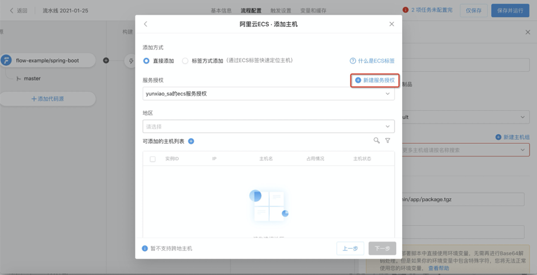Viewport: 537px width, 275px height.
Task: Click the IP column header
Action: (x=214, y=159)
